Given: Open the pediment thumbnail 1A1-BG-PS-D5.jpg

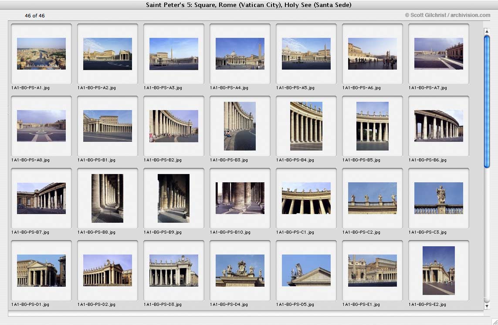Looking at the screenshot, I should pyautogui.click(x=306, y=271).
